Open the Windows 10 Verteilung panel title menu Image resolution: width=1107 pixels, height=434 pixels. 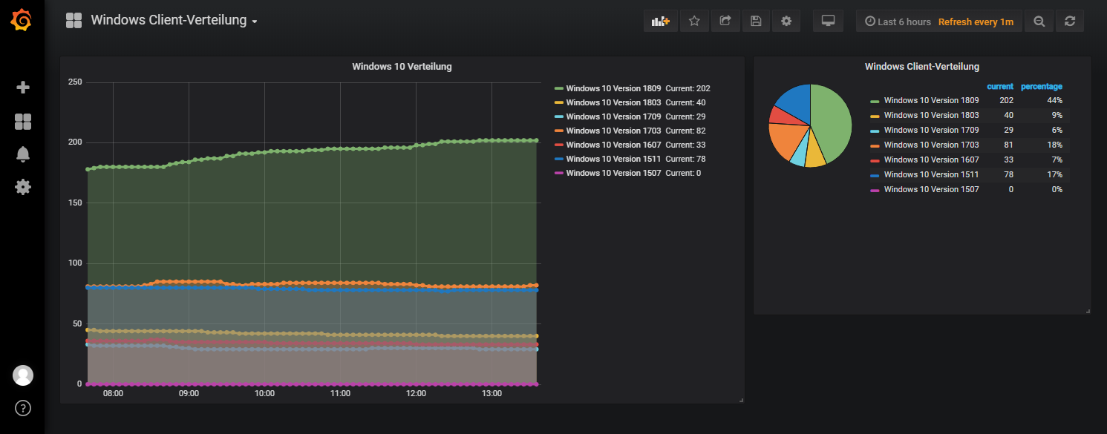coord(402,67)
